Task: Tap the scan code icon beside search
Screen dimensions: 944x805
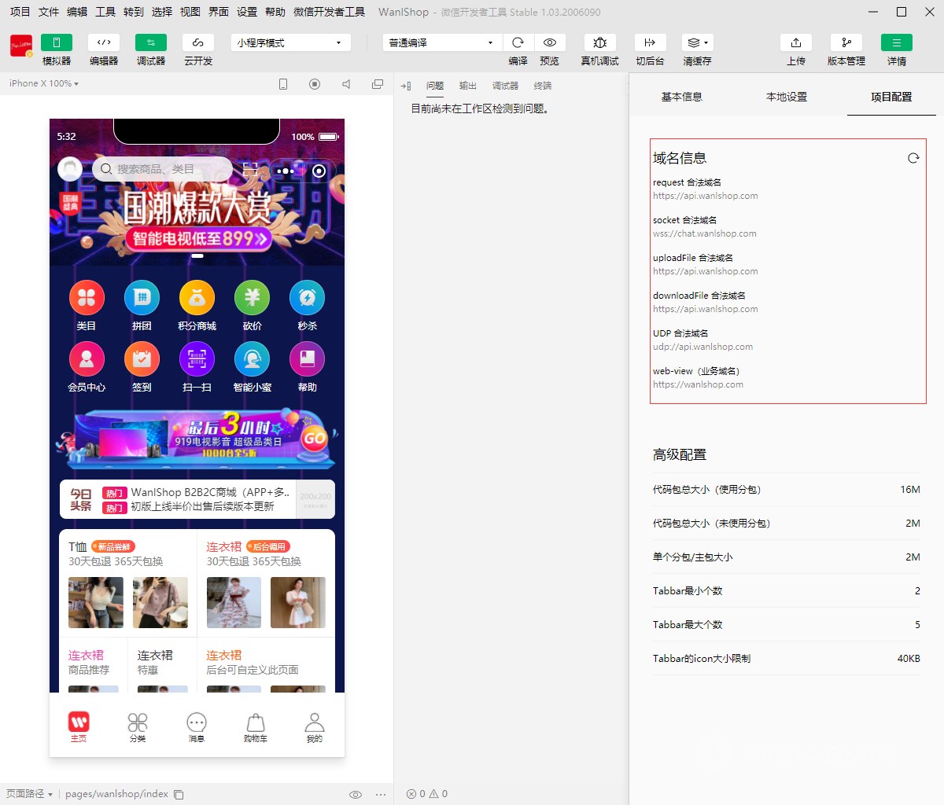Action: [x=250, y=169]
